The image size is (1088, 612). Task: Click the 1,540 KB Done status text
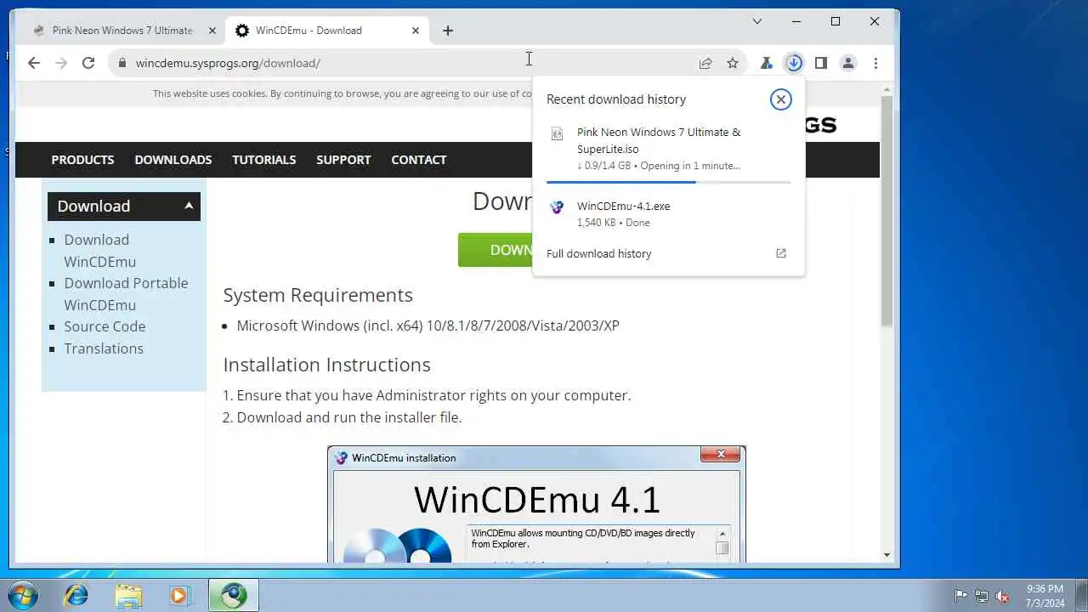(614, 223)
